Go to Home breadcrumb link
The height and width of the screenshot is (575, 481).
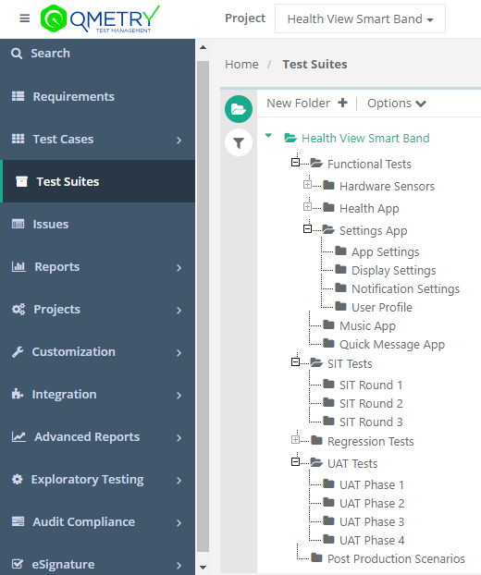[x=241, y=64]
